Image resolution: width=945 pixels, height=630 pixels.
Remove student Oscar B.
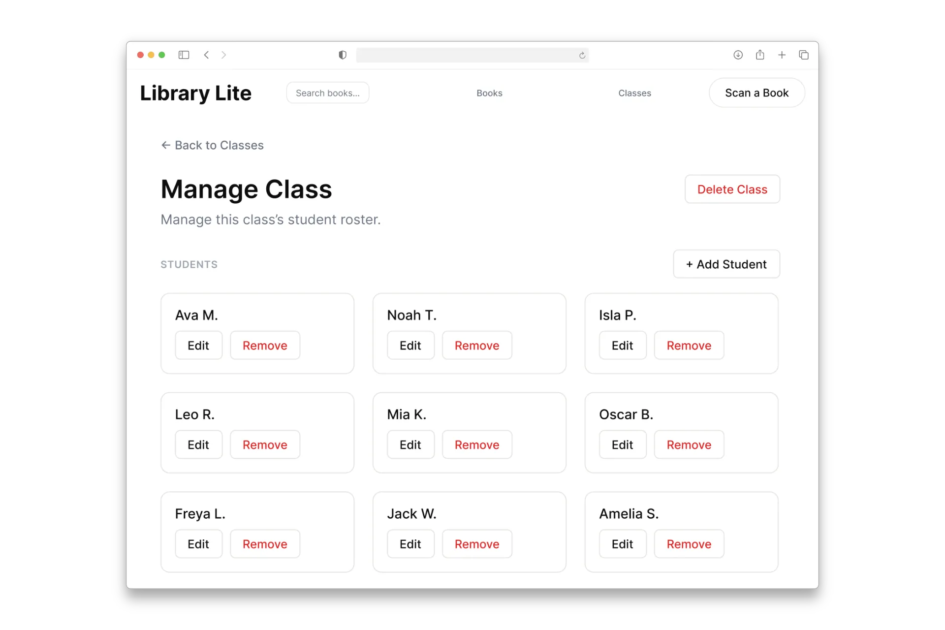click(x=689, y=445)
